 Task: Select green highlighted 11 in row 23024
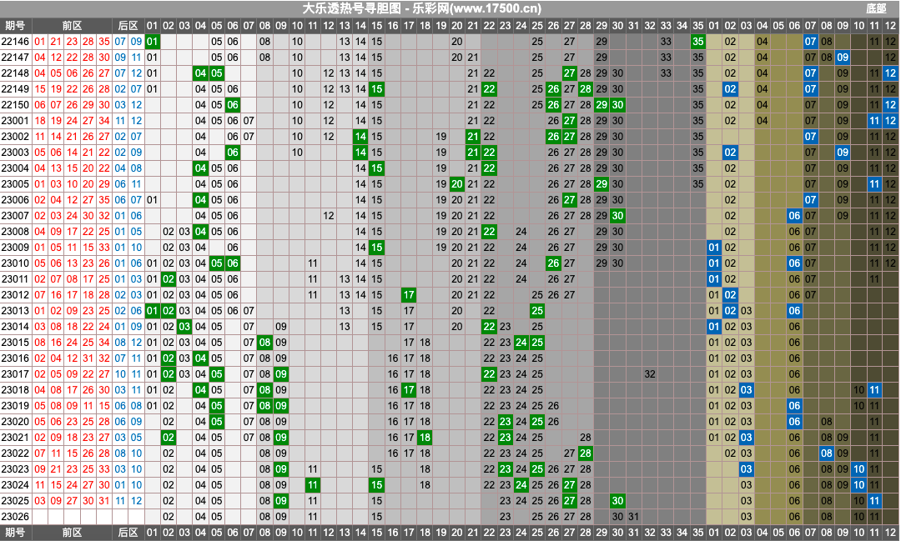(312, 484)
